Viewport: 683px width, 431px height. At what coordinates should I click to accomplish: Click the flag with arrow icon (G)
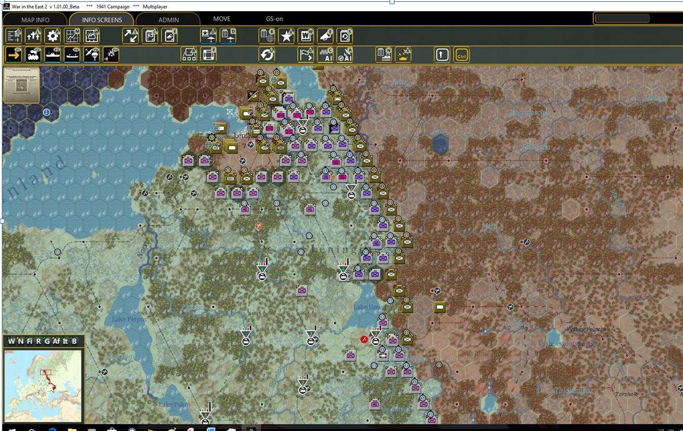(306, 55)
